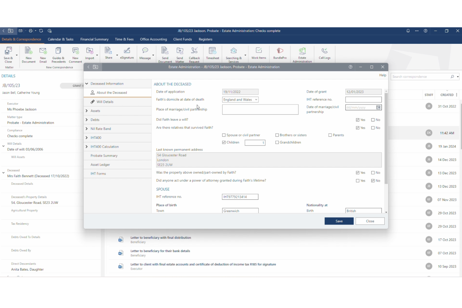The height and width of the screenshot is (308, 462).
Task: Click the Save button in dialog
Action: [x=339, y=221]
